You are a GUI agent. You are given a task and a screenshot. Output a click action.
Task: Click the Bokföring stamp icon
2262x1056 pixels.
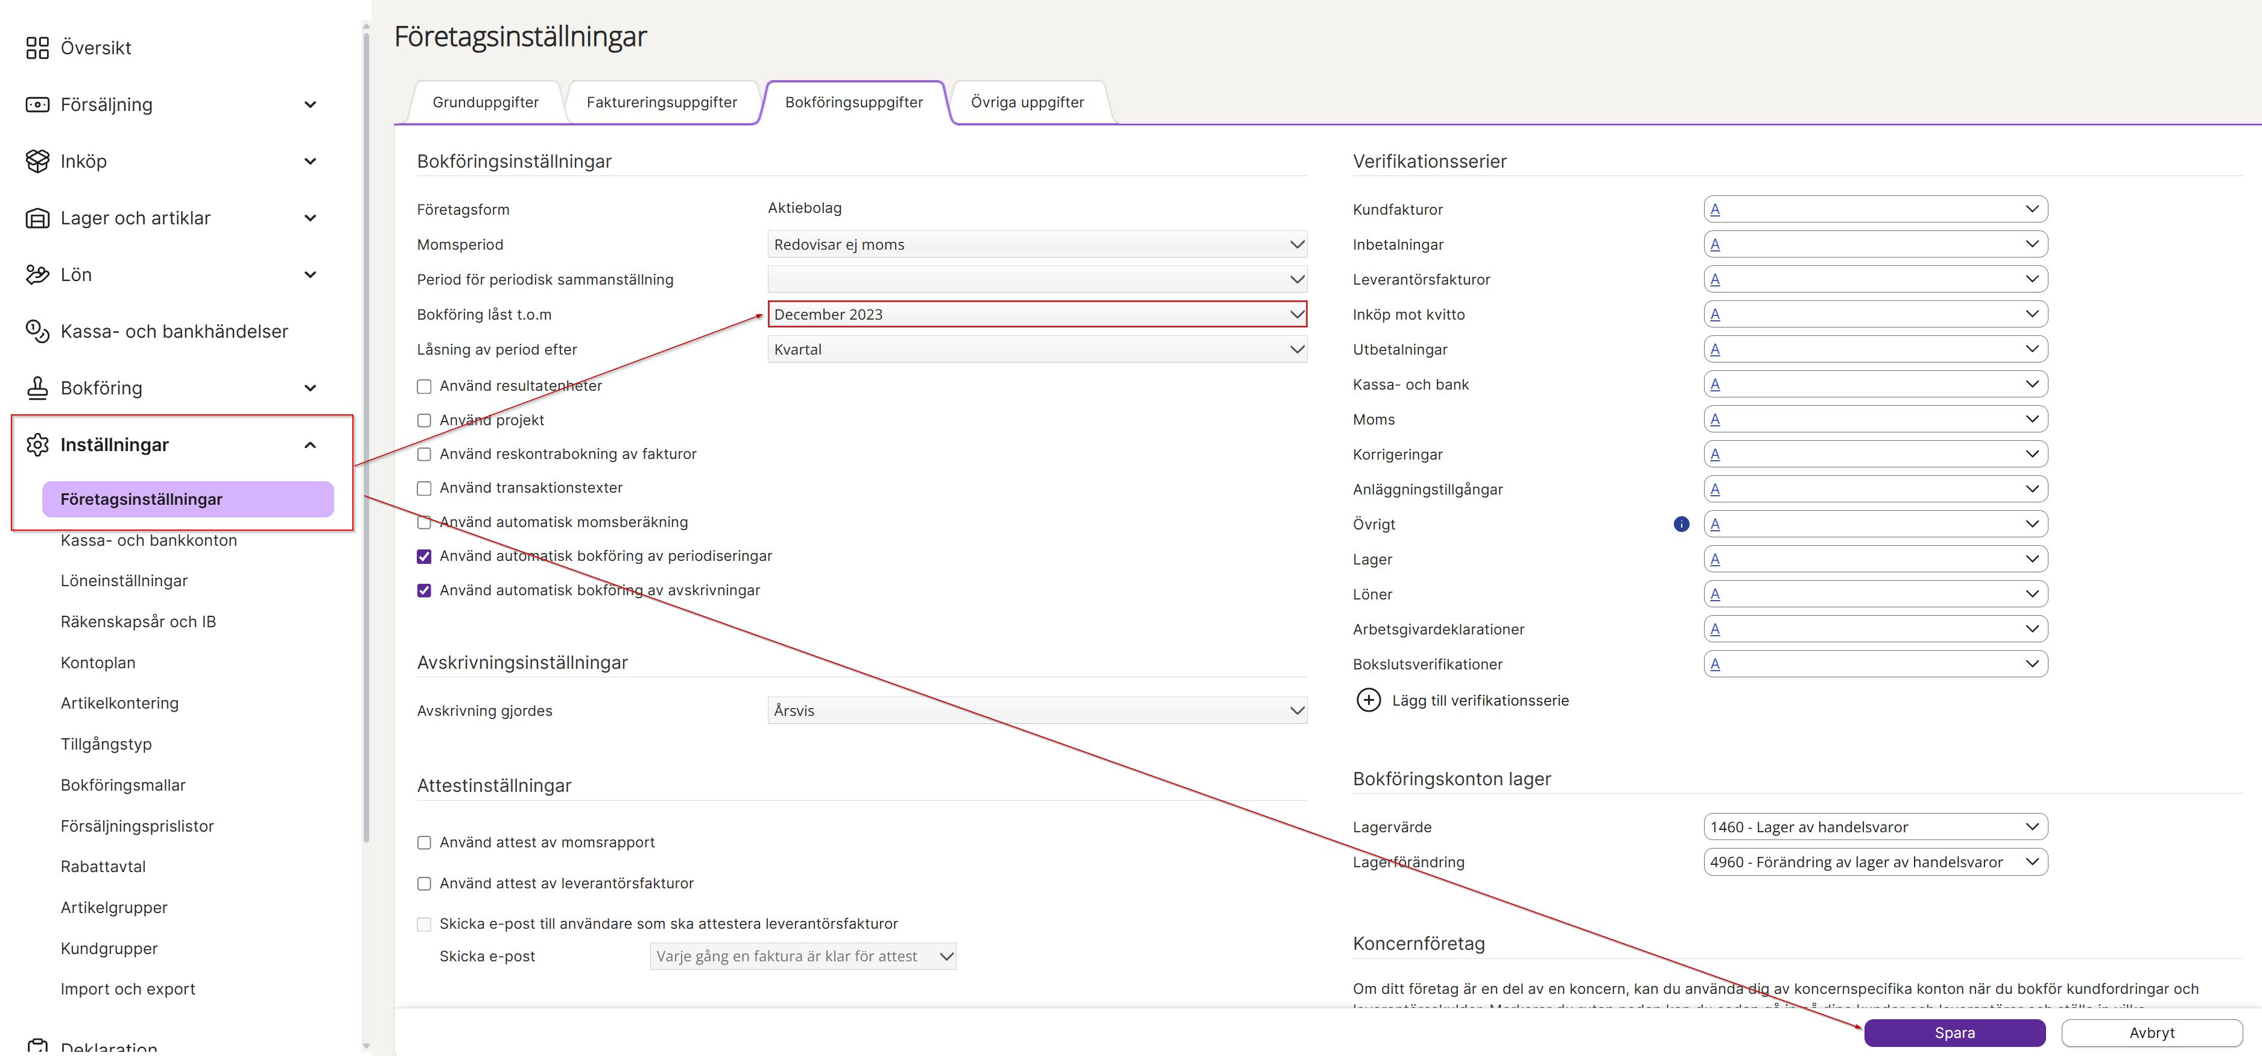37,387
